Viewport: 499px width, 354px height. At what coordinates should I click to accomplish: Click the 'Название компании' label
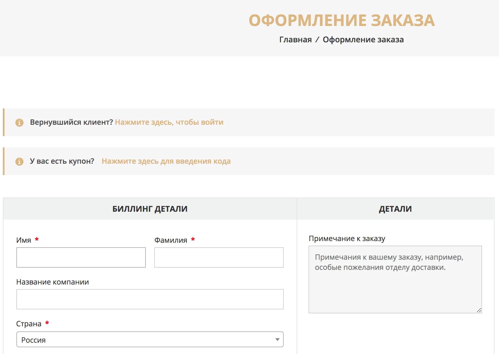pos(53,282)
